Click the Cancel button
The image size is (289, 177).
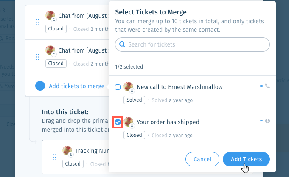coord(202,159)
